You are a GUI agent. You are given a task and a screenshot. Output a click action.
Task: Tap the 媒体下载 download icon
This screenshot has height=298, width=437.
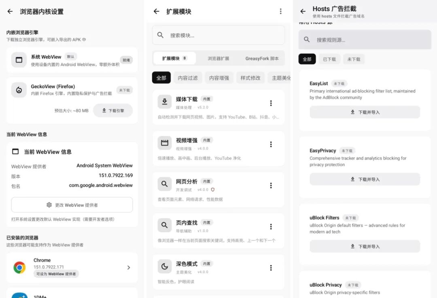165,101
